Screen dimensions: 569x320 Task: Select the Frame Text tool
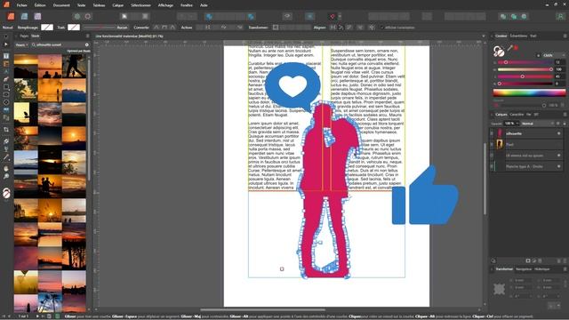(6, 56)
